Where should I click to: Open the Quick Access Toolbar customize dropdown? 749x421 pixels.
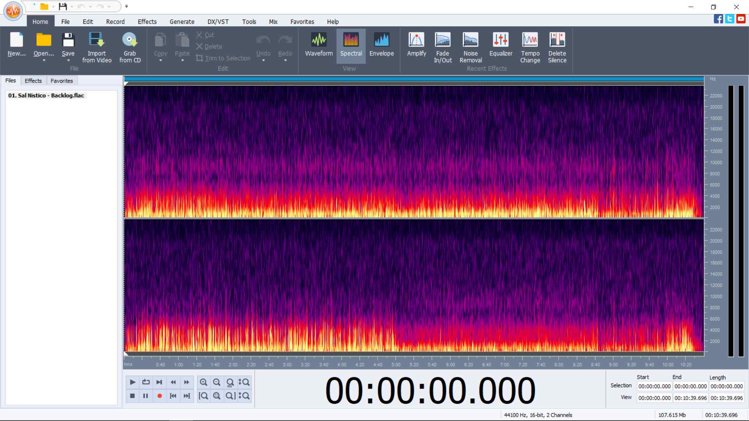coord(126,6)
